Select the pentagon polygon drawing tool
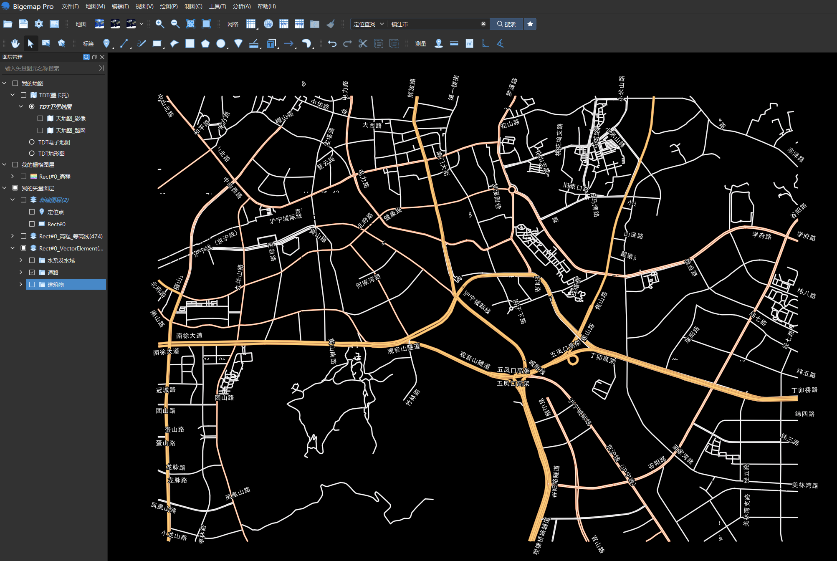This screenshot has width=837, height=561. (x=205, y=43)
